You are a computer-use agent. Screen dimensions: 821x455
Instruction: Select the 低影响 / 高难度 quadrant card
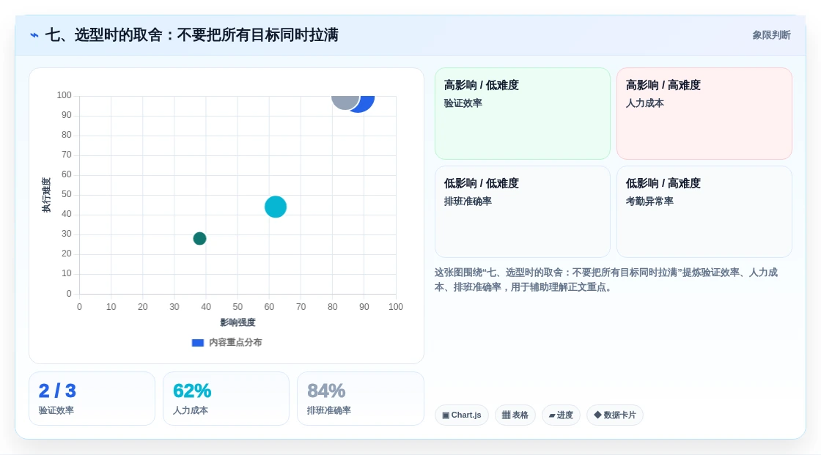coord(704,212)
